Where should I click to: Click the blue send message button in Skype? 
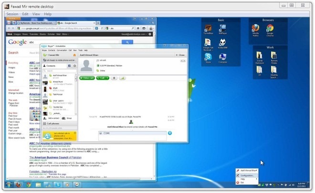pos(170,133)
